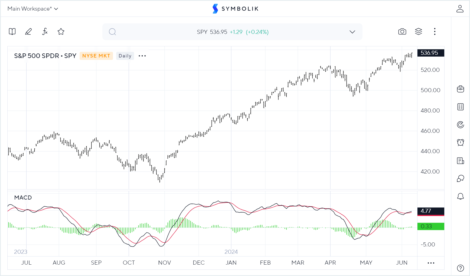
Task: Click the 480.00 price axis label
Action: [x=430, y=111]
